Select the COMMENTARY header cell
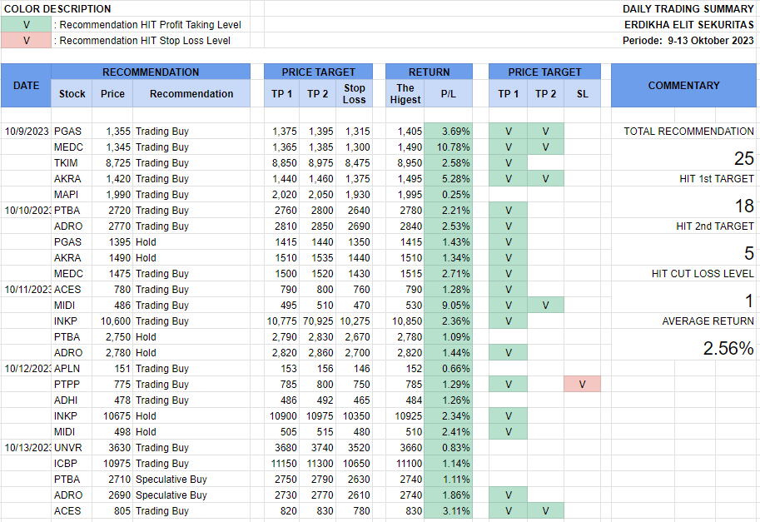Screen dimensions: 760x522 point(683,86)
